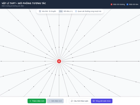Click the blue 'Điện tích âm' legend dot

127,4
